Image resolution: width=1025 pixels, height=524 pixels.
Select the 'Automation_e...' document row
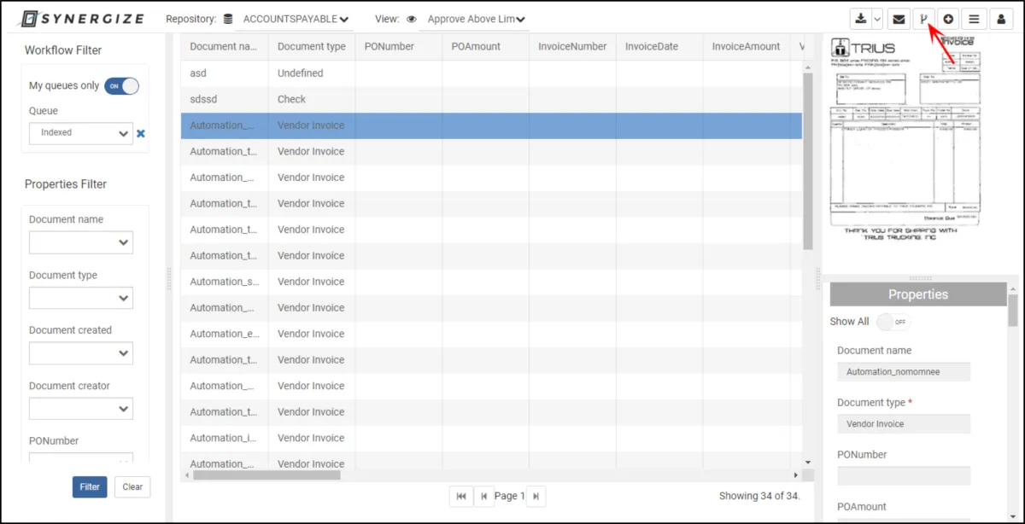[491, 334]
